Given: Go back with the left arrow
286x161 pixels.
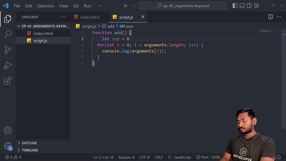Looking at the screenshot, I should coord(126,6).
